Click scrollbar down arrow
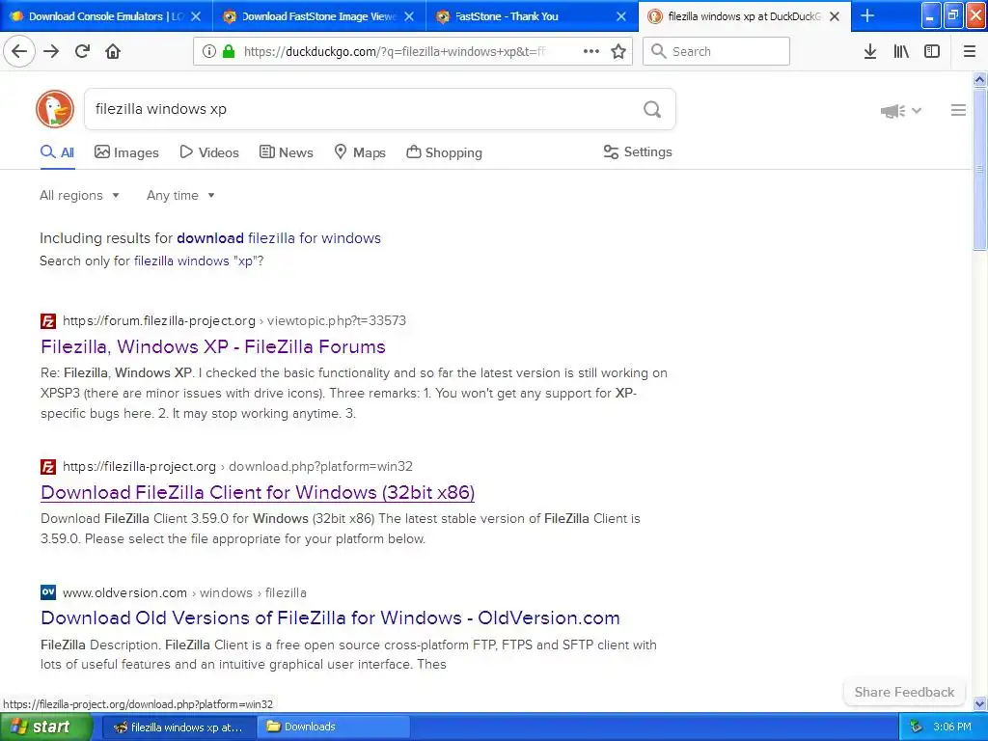 pyautogui.click(x=980, y=703)
